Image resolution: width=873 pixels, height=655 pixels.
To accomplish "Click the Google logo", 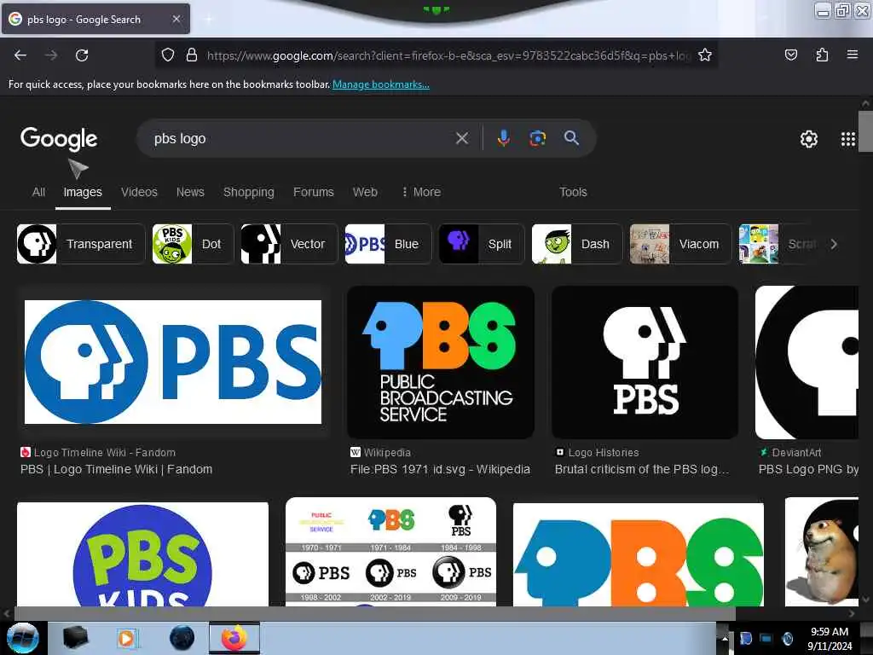I will [59, 139].
